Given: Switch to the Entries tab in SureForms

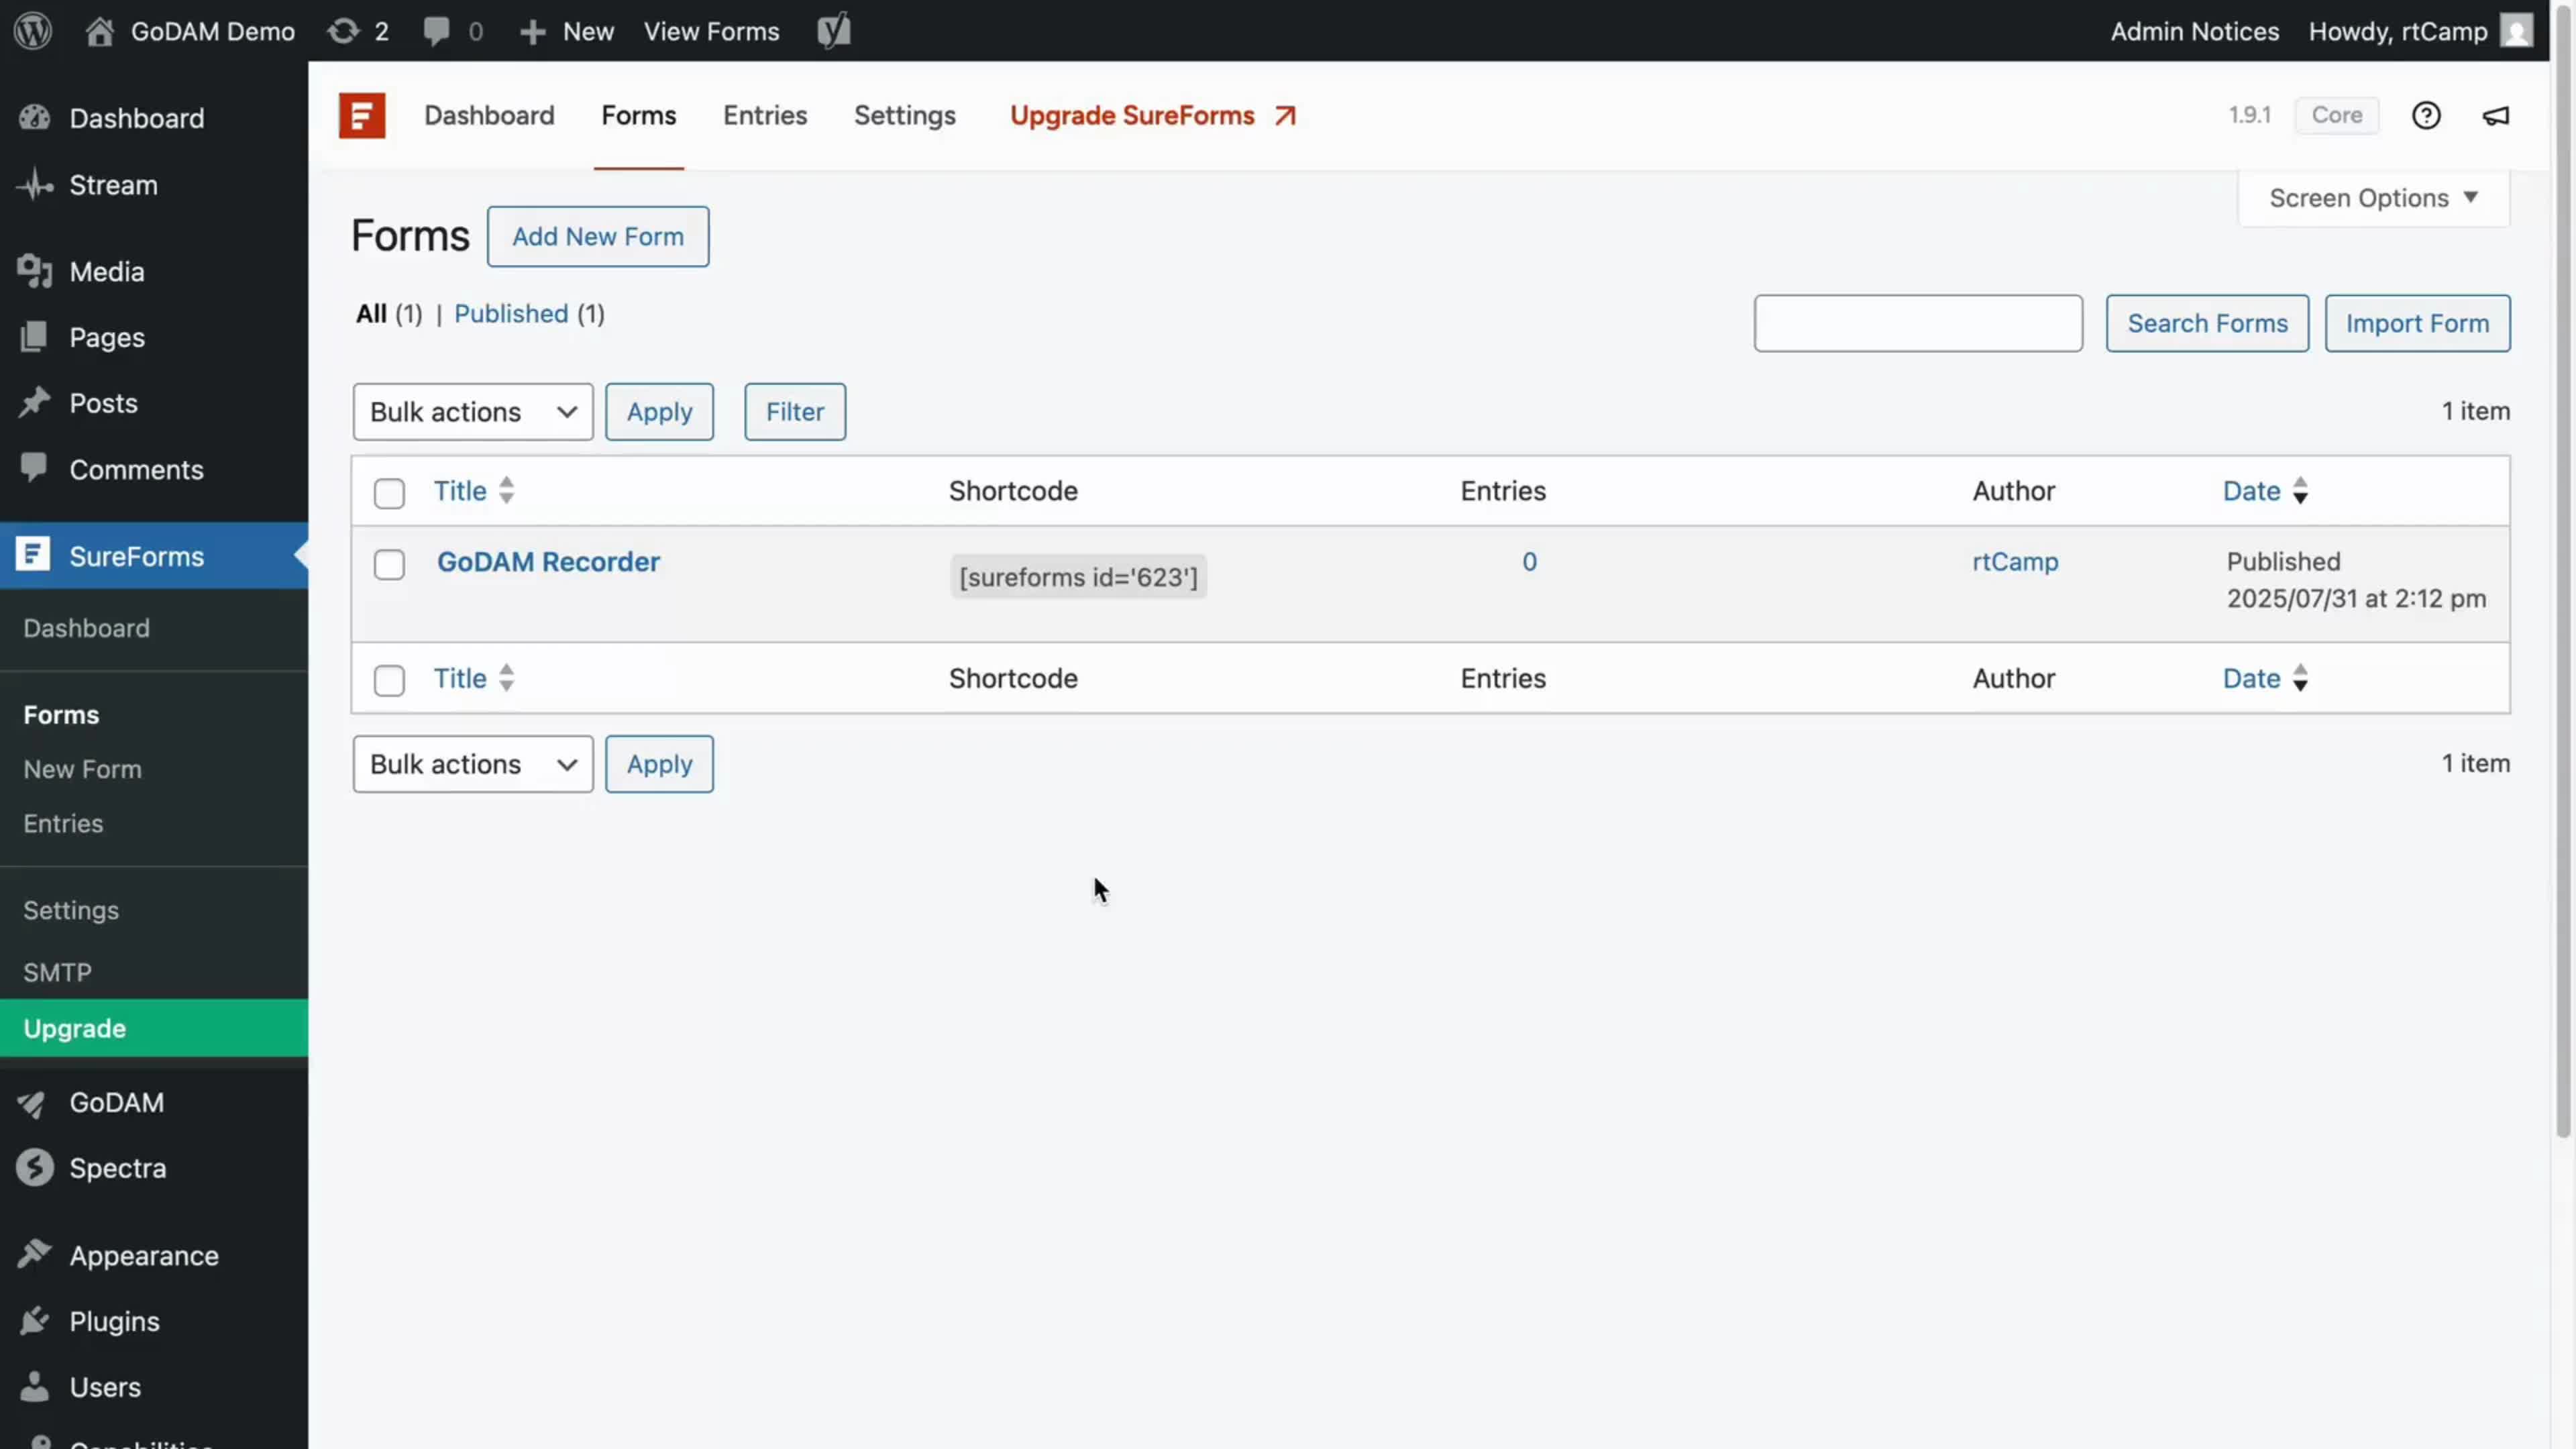Looking at the screenshot, I should point(765,115).
